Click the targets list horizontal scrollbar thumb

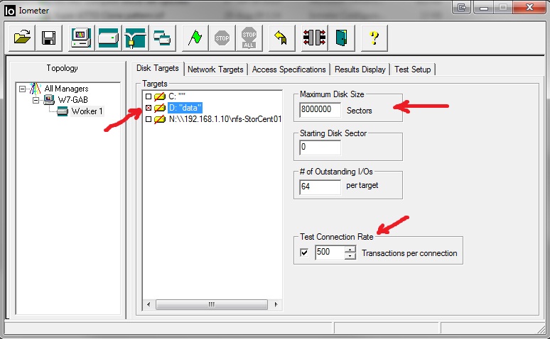212,304
